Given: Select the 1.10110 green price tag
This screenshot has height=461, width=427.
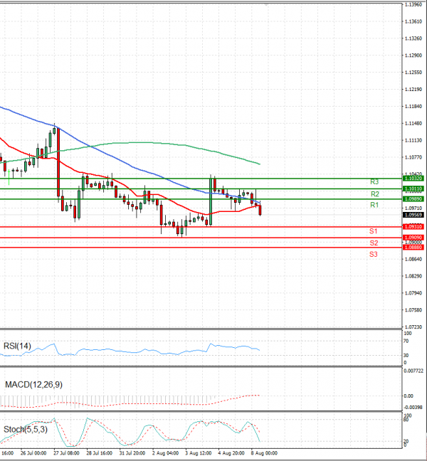Looking at the screenshot, I should 413,189.
